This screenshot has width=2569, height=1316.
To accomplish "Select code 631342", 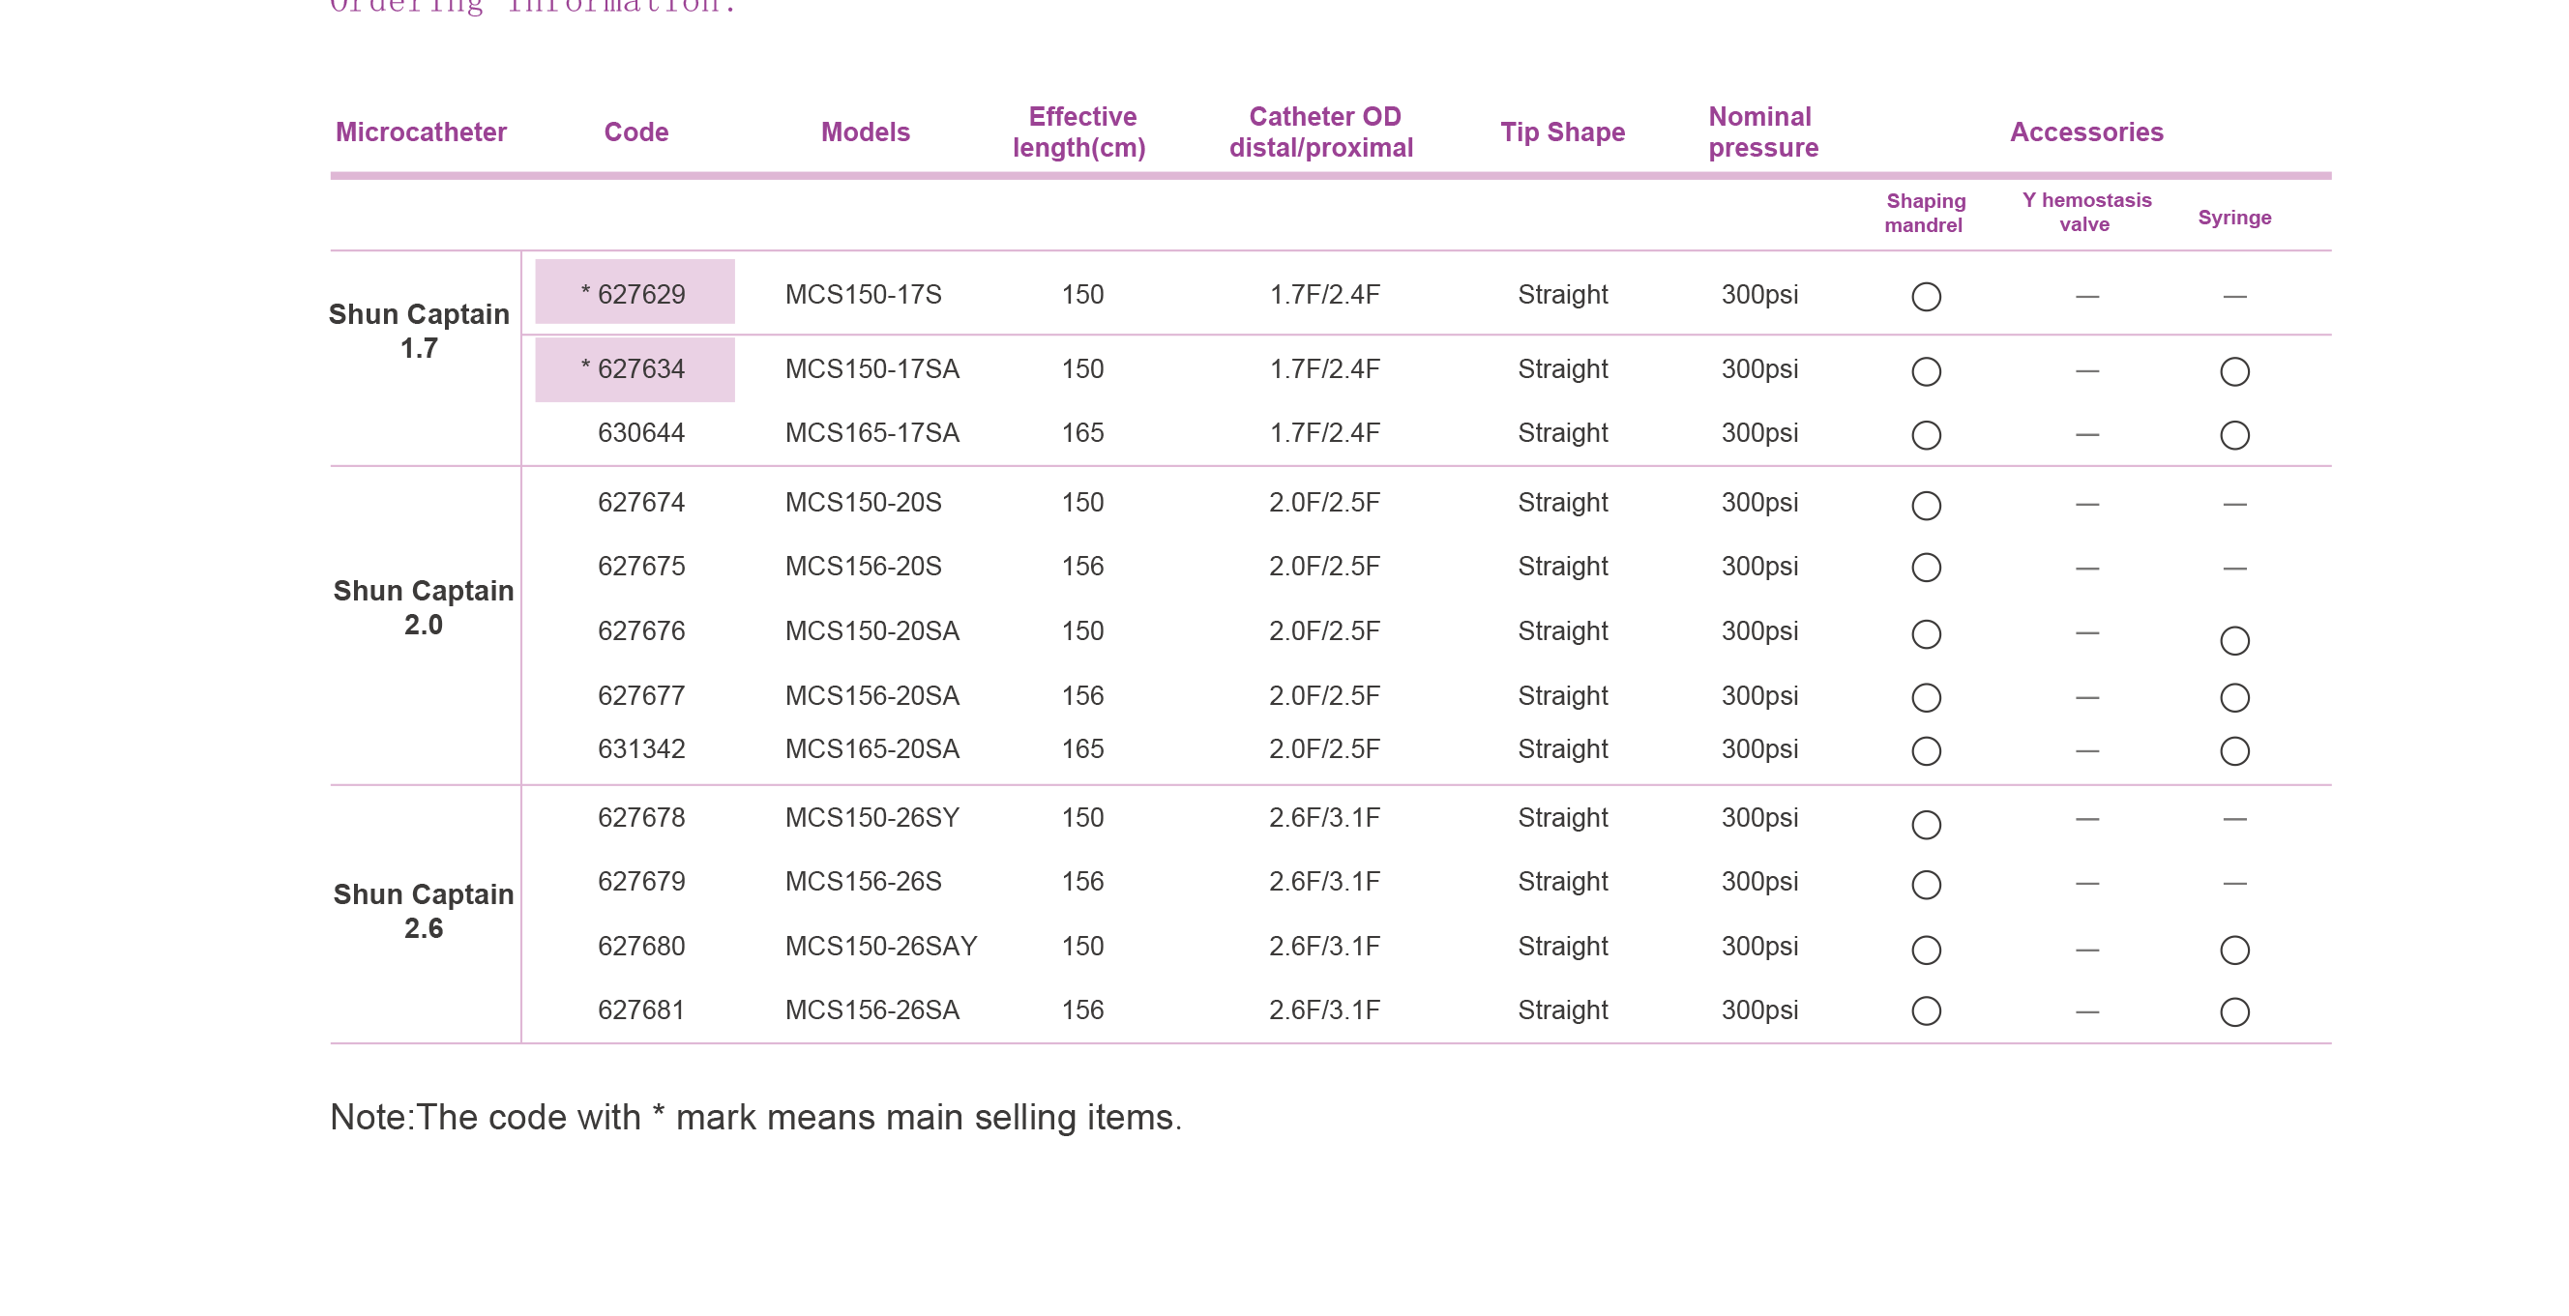I will pyautogui.click(x=641, y=748).
